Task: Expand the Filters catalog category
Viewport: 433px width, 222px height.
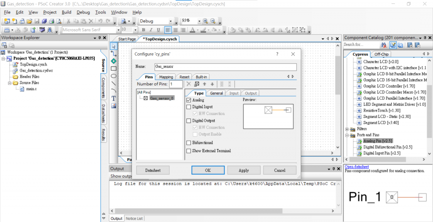Action: (x=347, y=129)
